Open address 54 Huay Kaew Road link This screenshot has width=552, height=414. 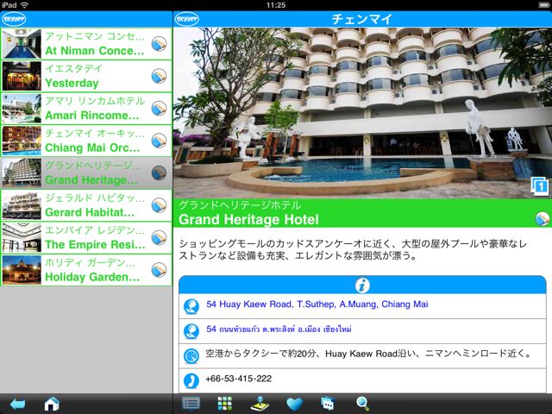(x=317, y=304)
